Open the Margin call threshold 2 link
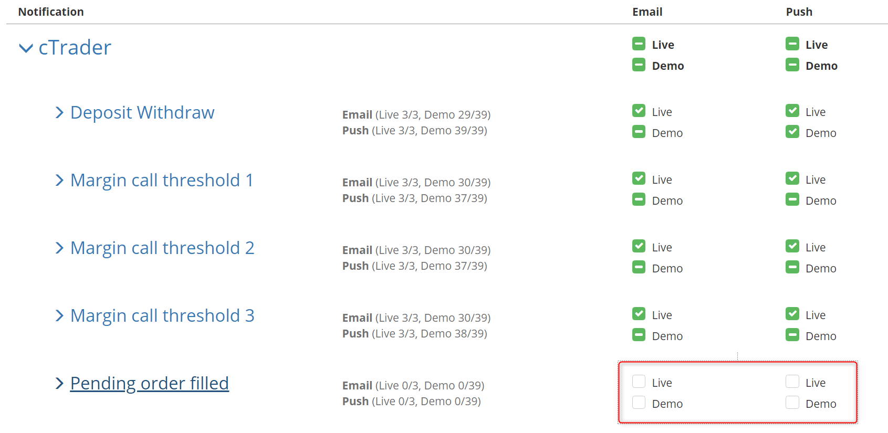This screenshot has height=433, width=888. coord(162,248)
